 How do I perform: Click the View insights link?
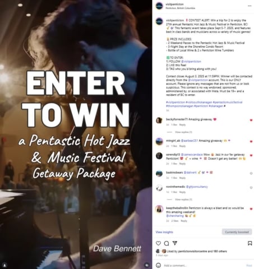[164, 232]
